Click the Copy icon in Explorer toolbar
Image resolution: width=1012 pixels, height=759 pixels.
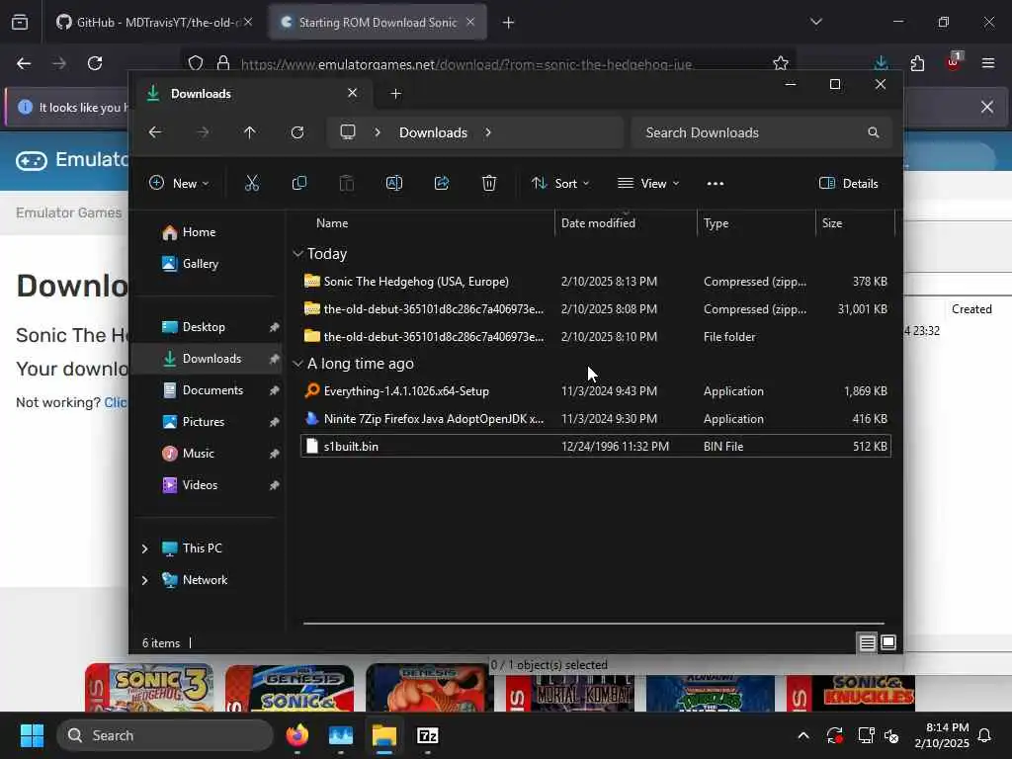click(298, 183)
